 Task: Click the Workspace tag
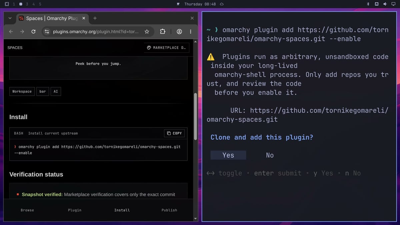coord(22,91)
